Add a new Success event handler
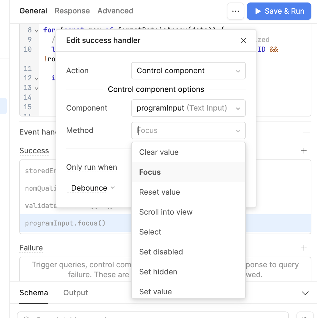The image size is (317, 318). click(304, 151)
